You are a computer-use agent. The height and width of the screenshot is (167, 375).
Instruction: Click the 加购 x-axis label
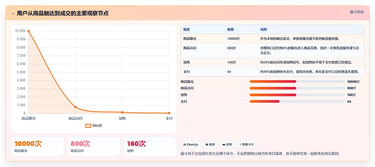(122, 118)
